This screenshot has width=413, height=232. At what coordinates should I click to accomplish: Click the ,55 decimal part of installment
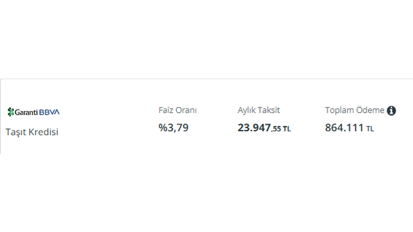click(276, 129)
